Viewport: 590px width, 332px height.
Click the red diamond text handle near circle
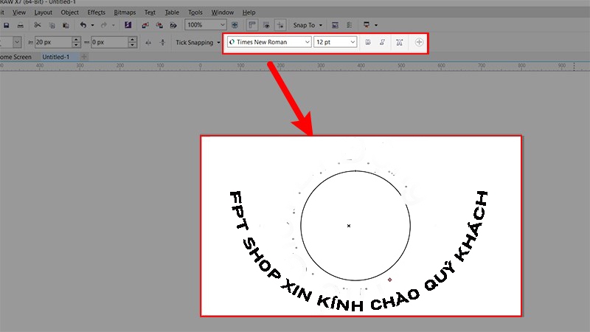tap(390, 280)
